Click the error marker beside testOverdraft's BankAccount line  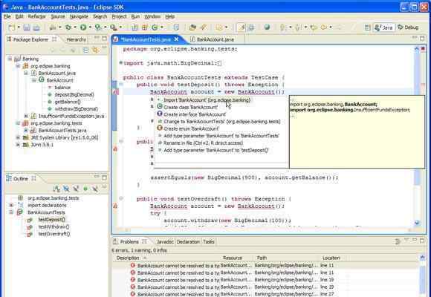coord(115,206)
